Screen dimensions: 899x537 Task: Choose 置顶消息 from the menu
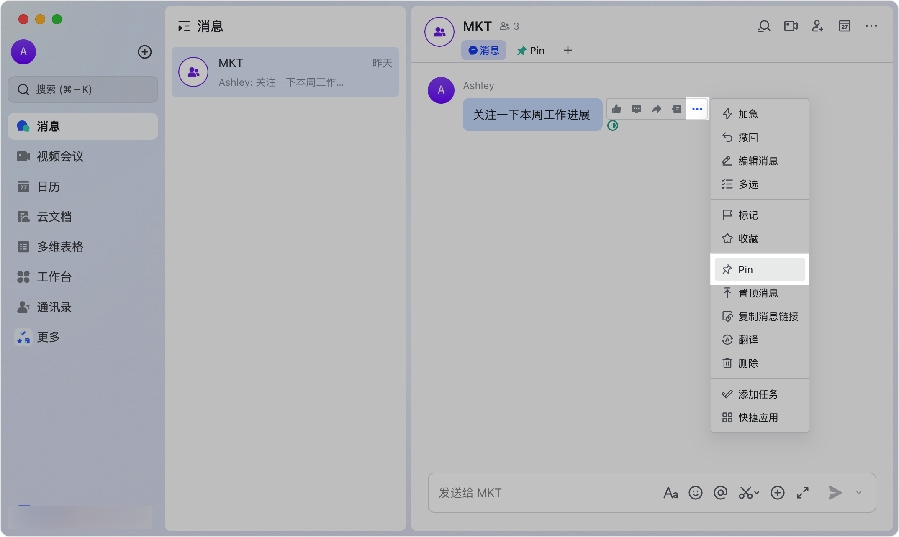[760, 293]
